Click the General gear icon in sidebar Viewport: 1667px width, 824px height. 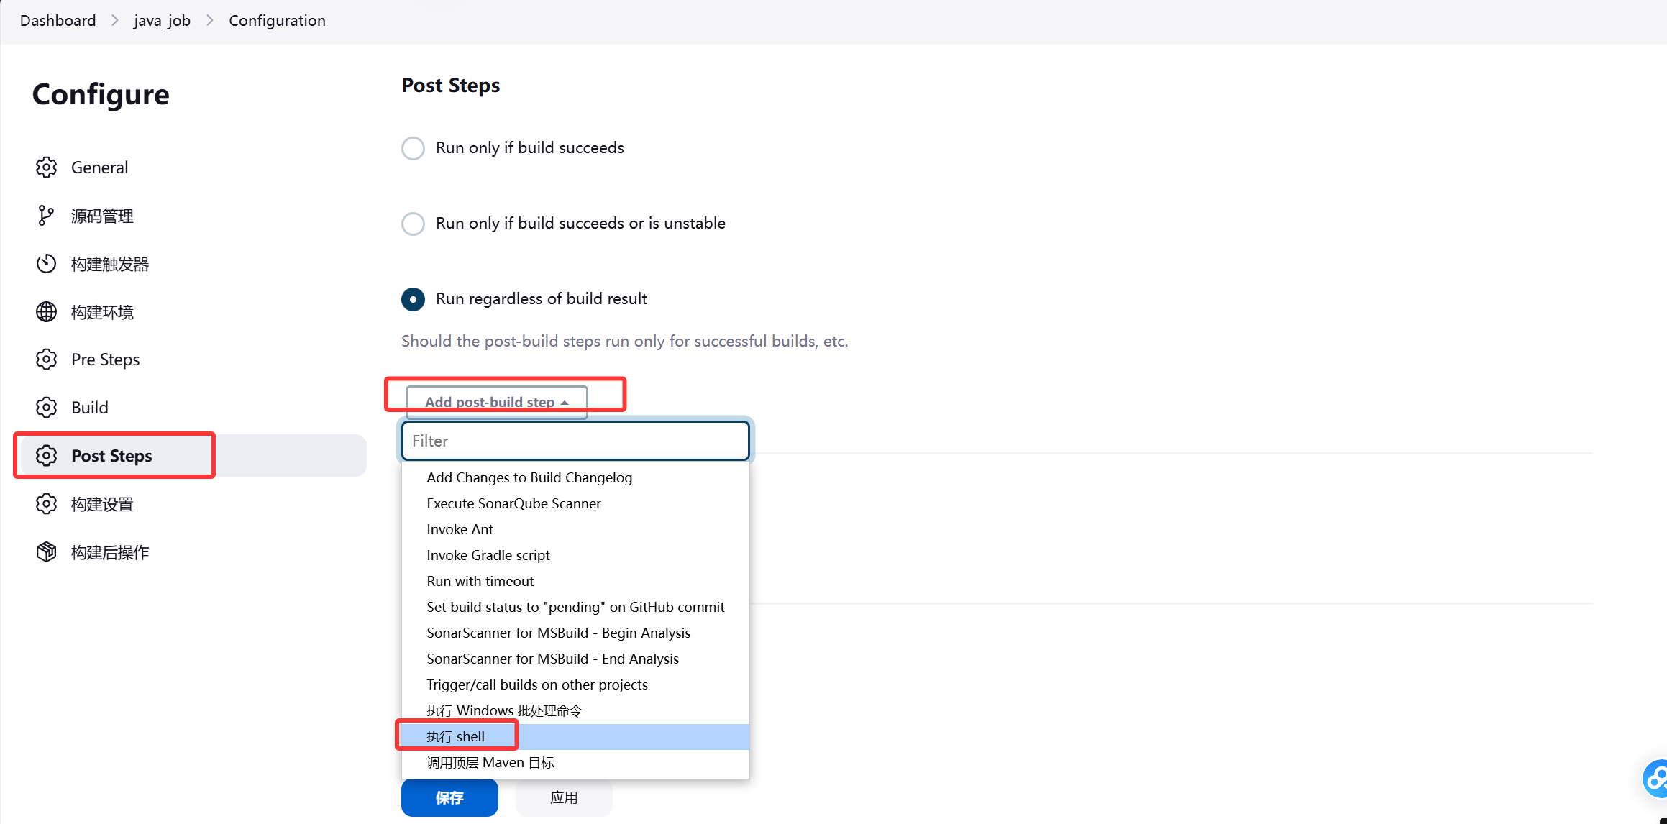[46, 168]
